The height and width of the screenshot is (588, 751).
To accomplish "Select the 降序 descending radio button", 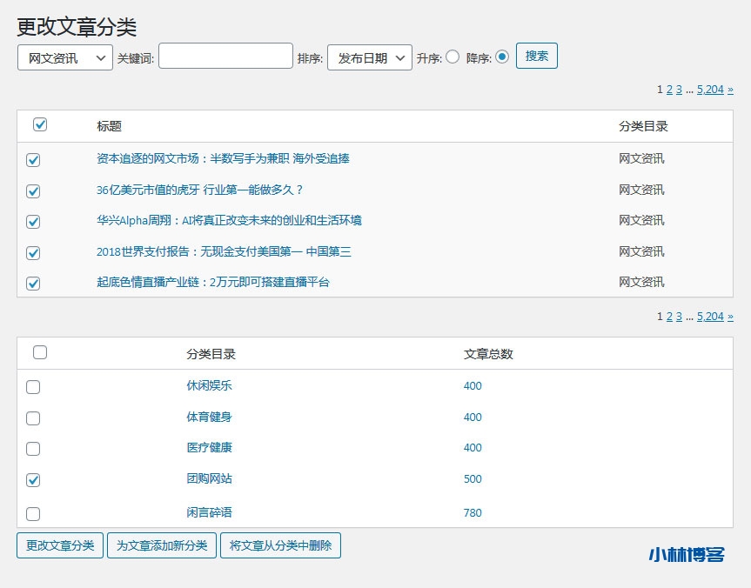I will (x=502, y=57).
